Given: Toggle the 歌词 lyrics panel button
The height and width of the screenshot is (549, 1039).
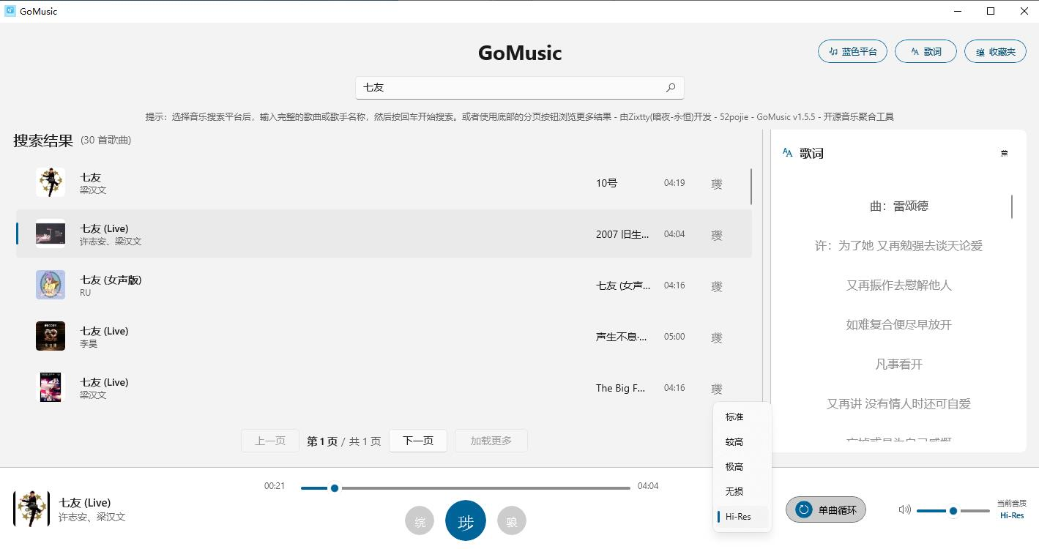Looking at the screenshot, I should click(x=926, y=51).
